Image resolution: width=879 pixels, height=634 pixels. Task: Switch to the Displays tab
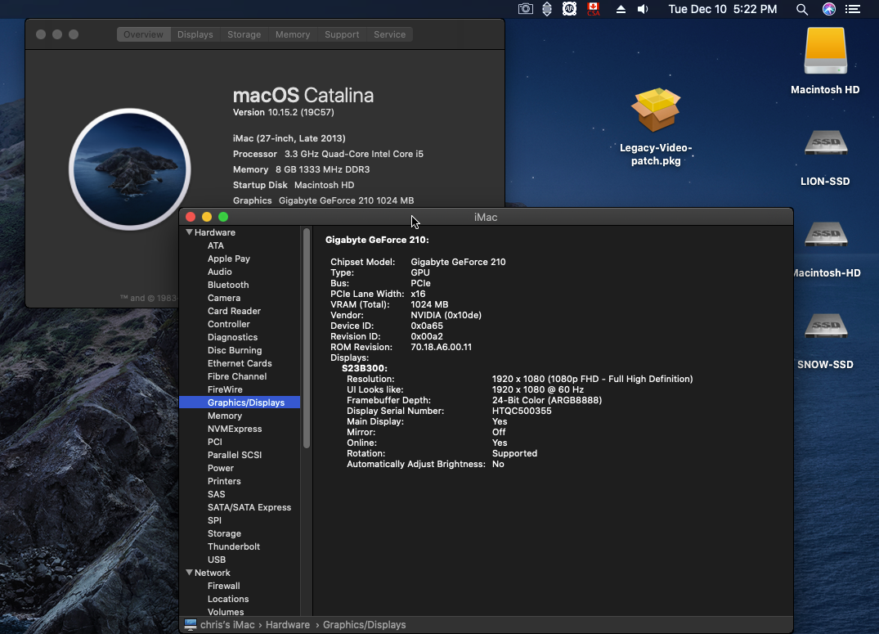(195, 34)
